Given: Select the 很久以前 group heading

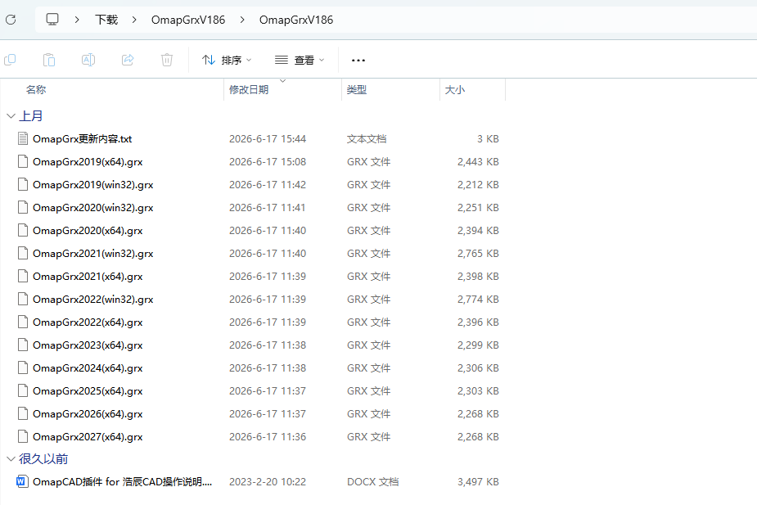Looking at the screenshot, I should pyautogui.click(x=43, y=458).
